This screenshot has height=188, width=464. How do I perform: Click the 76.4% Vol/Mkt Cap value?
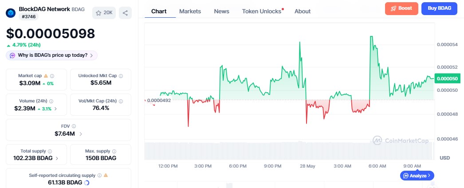[101, 108]
